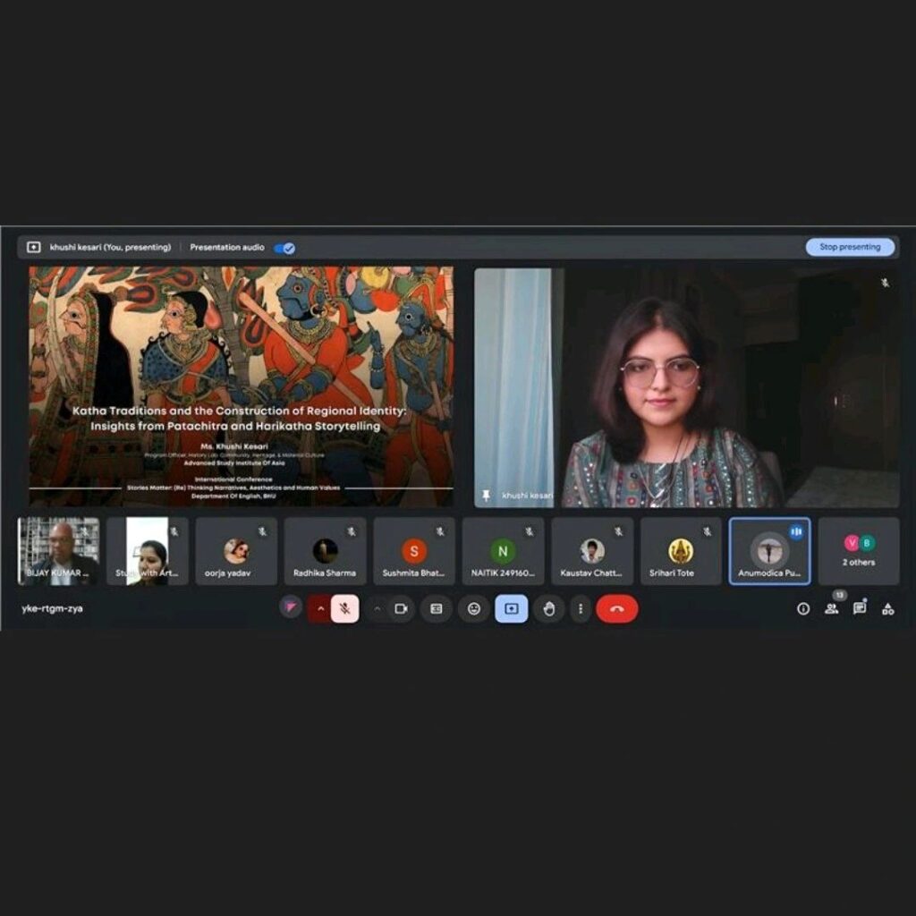Open the three-dot more options menu
The width and height of the screenshot is (916, 916).
581,609
